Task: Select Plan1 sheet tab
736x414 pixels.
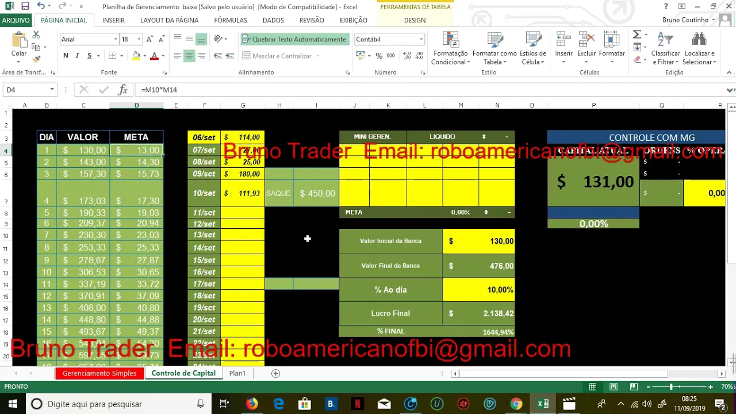Action: [237, 373]
